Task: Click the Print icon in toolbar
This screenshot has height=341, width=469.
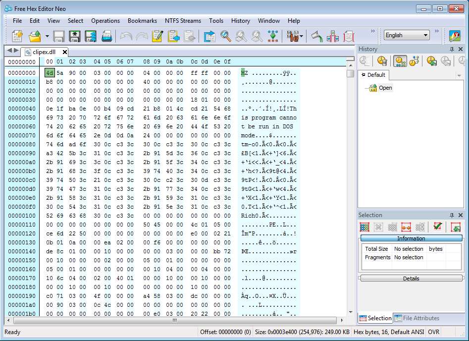Action: tap(106, 36)
